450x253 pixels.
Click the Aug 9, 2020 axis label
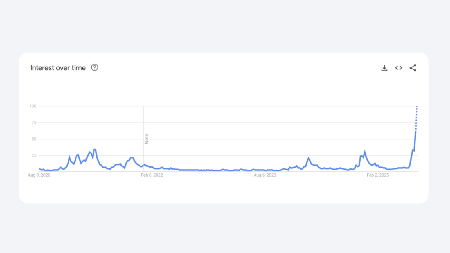[39, 175]
